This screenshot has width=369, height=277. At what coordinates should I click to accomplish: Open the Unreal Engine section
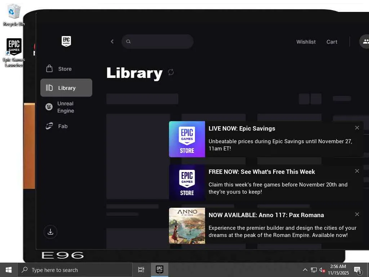click(x=66, y=107)
